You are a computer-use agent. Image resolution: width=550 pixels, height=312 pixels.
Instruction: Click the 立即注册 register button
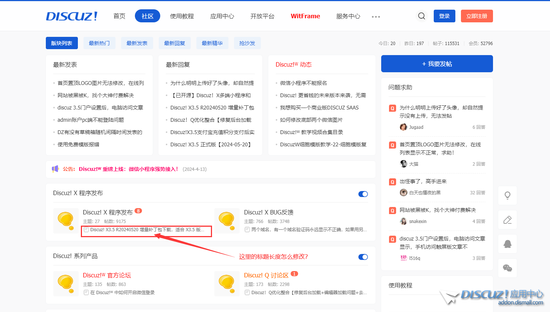[x=477, y=16]
